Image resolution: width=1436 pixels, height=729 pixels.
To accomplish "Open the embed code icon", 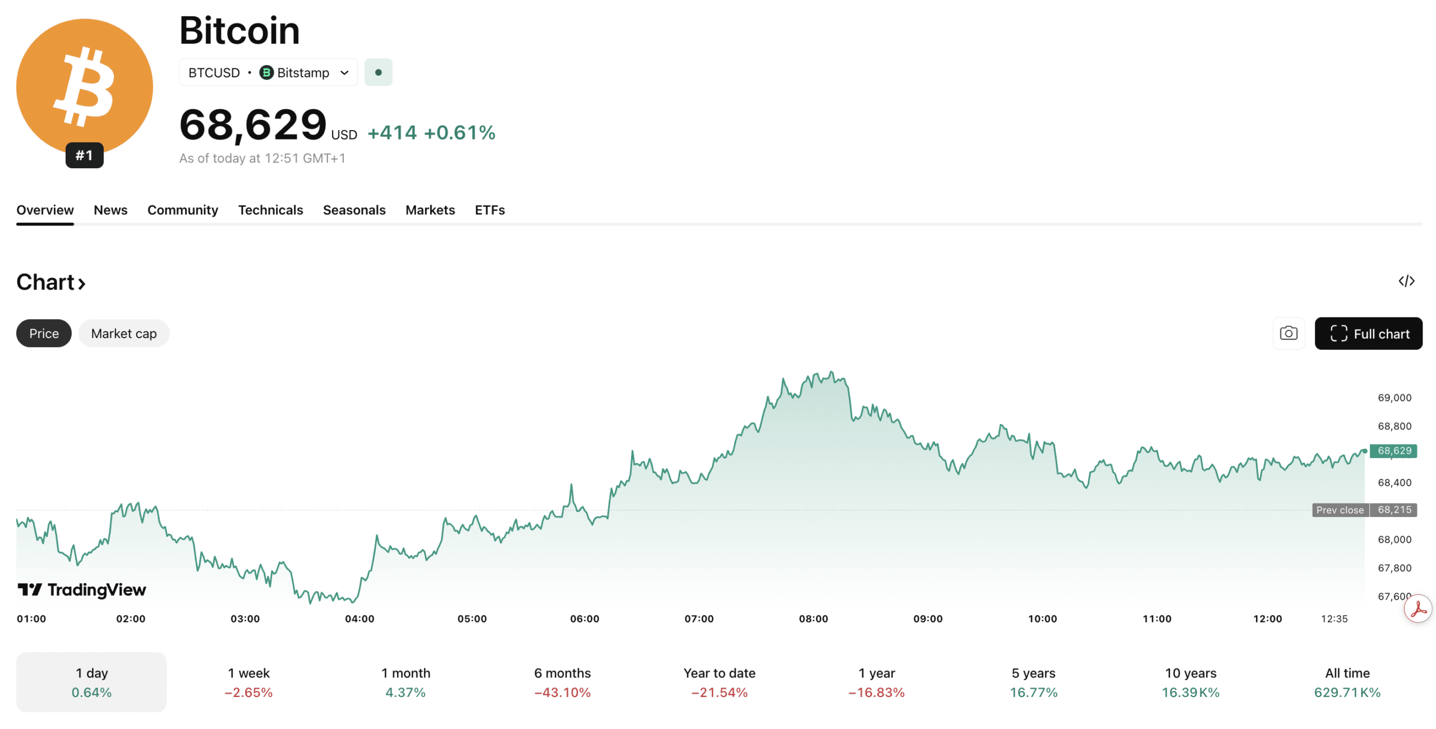I will [1407, 281].
